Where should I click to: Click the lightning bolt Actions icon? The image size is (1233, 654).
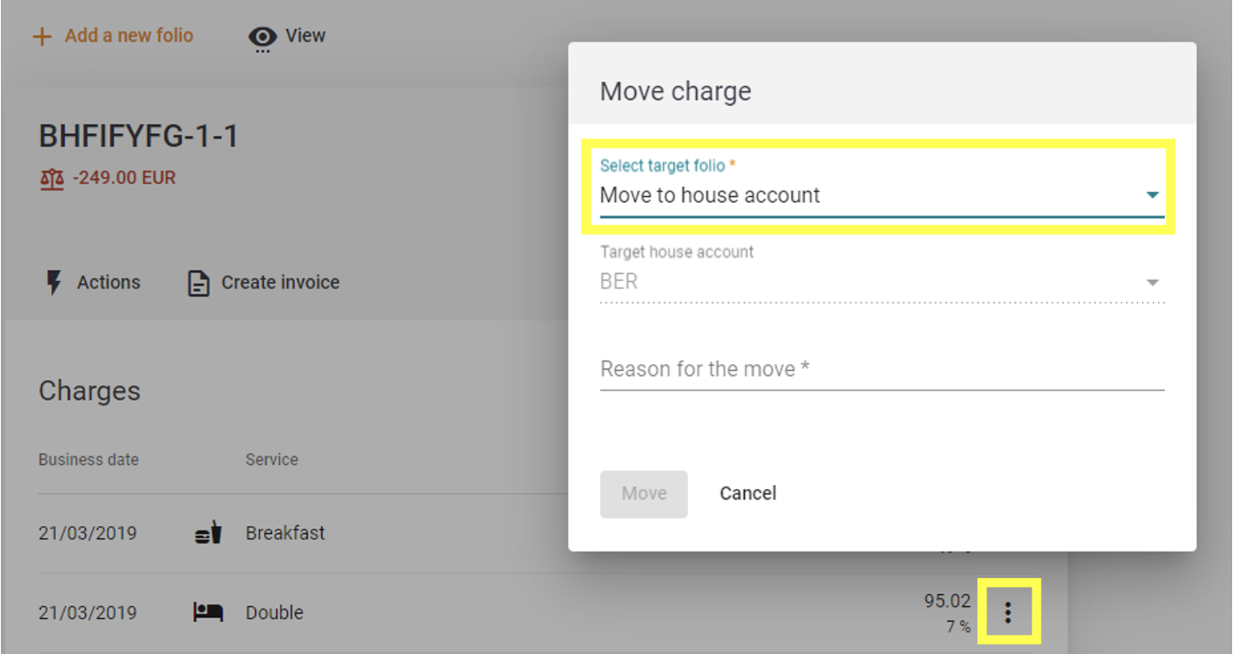click(53, 282)
